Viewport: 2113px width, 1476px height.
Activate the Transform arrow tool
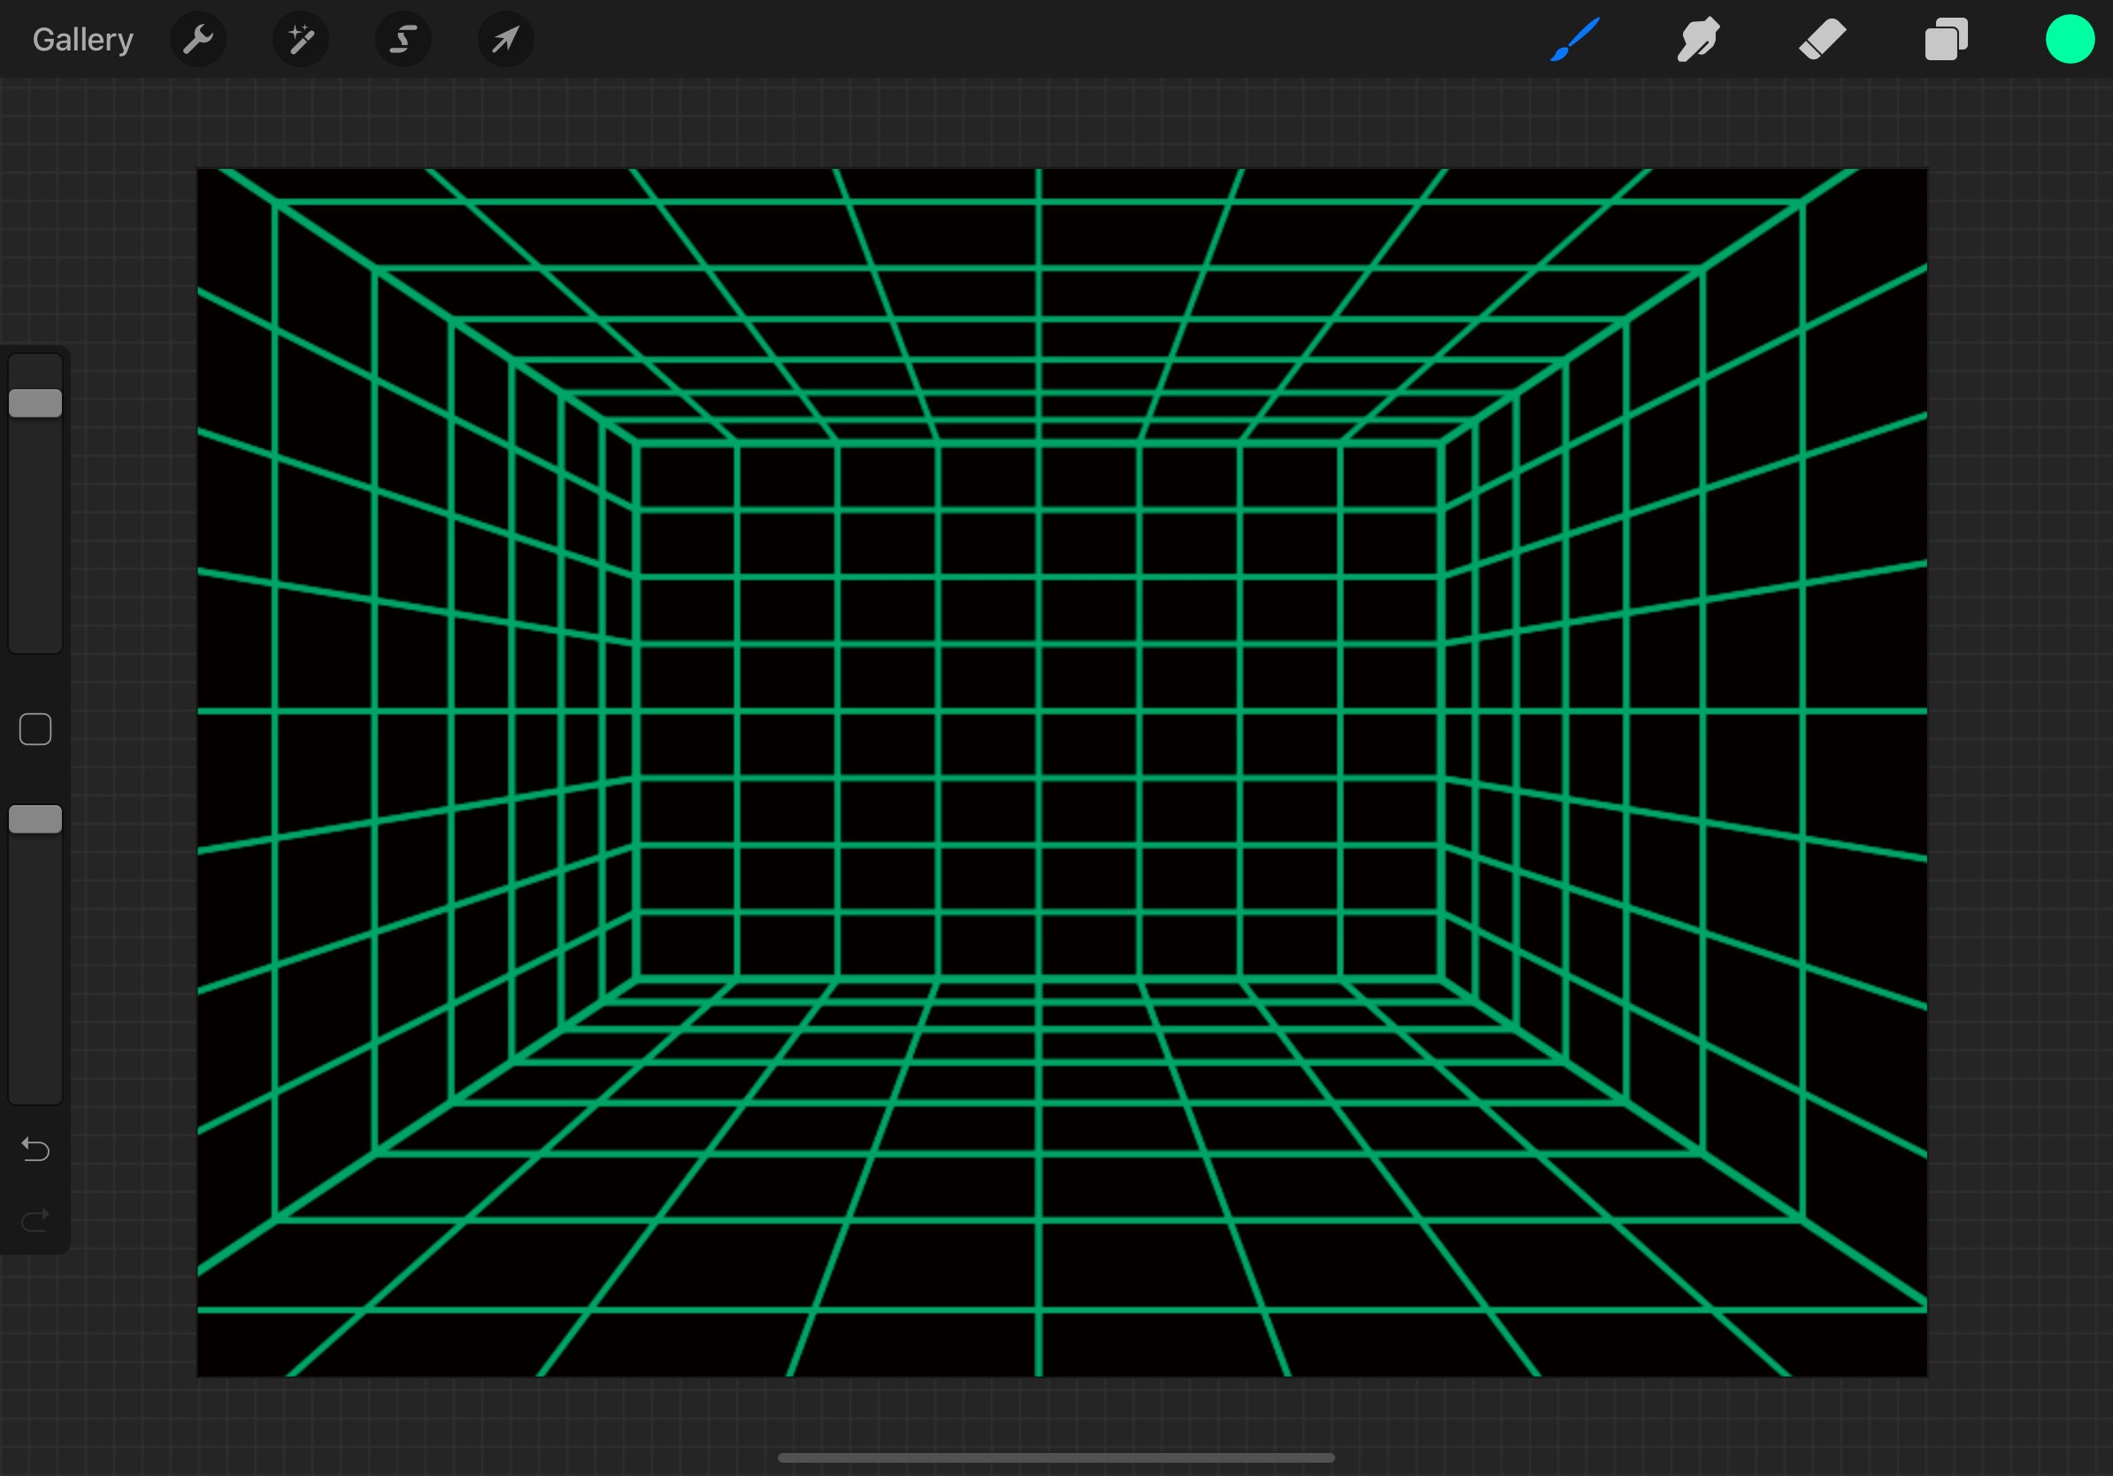coord(505,40)
